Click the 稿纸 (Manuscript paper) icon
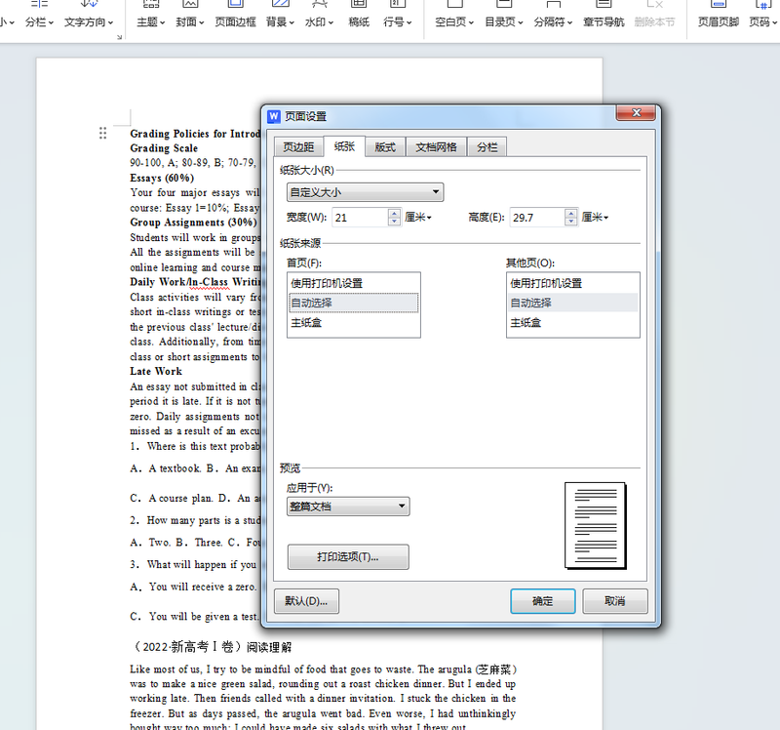 (359, 15)
